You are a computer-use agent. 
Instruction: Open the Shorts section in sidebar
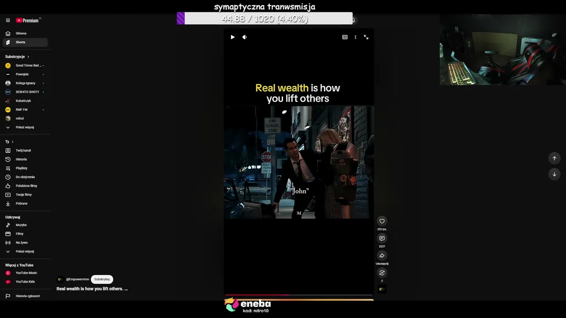[25, 42]
